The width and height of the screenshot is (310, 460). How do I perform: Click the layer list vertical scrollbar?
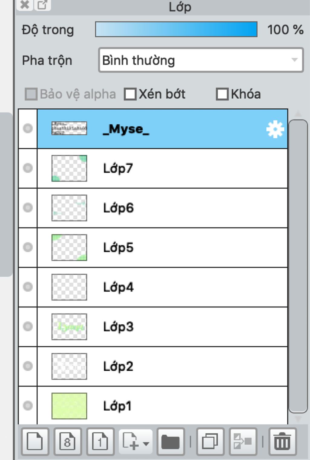pyautogui.click(x=298, y=266)
